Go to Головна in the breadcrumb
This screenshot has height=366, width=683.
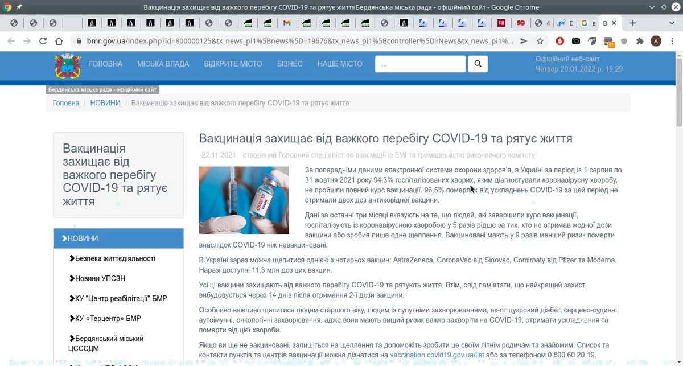pyautogui.click(x=66, y=103)
